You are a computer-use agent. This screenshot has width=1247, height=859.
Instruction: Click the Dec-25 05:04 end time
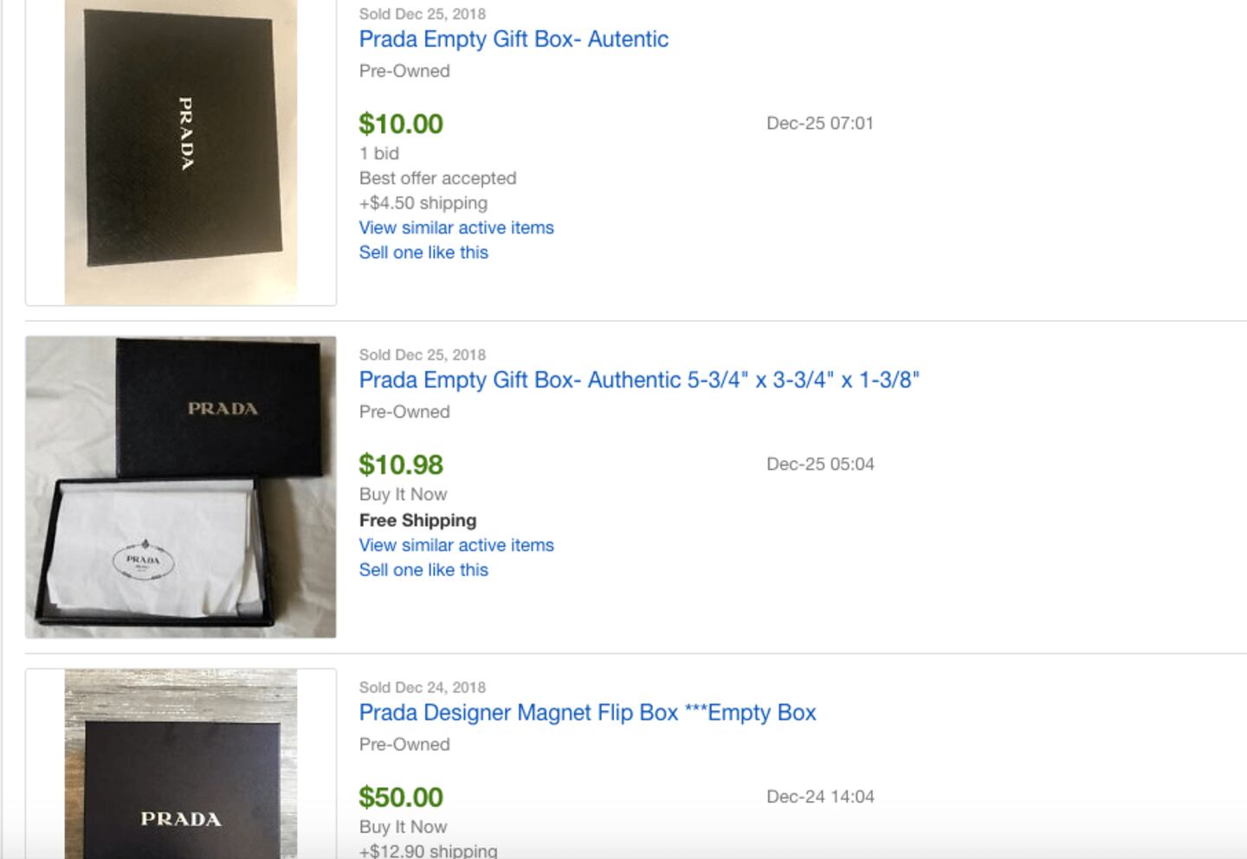coord(819,464)
